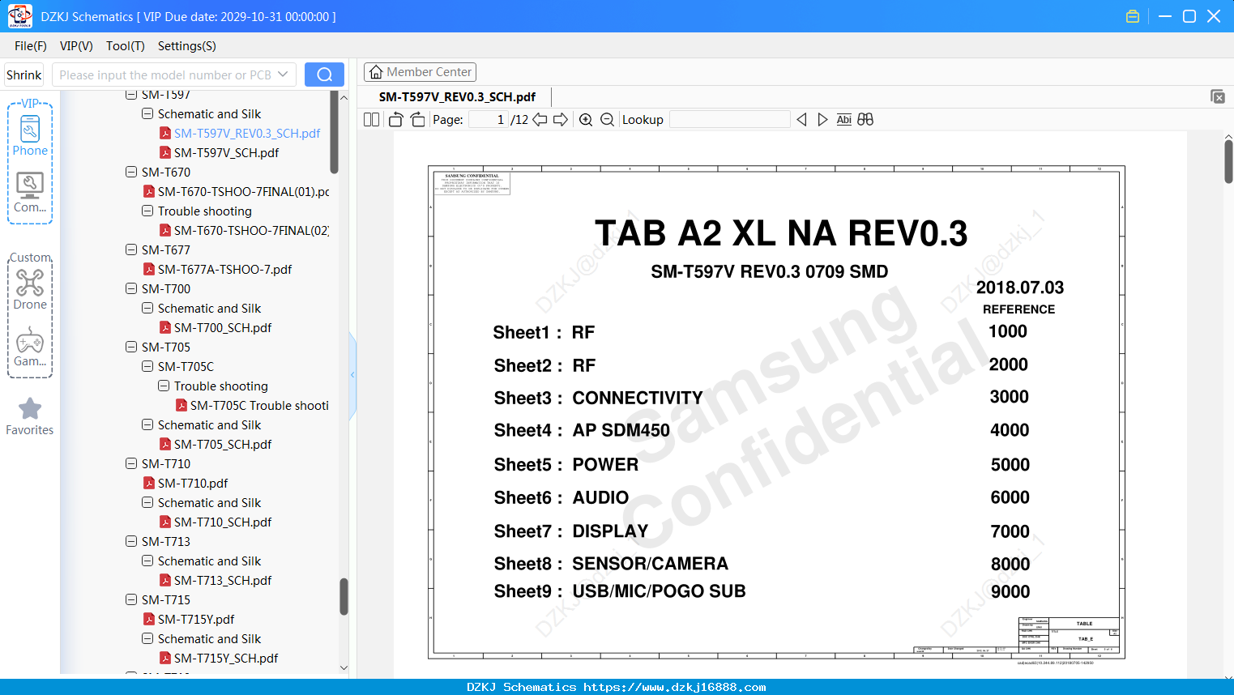Screen dimensions: 1234x695
Task: Collapse the SM-T705 tree node
Action: click(131, 347)
